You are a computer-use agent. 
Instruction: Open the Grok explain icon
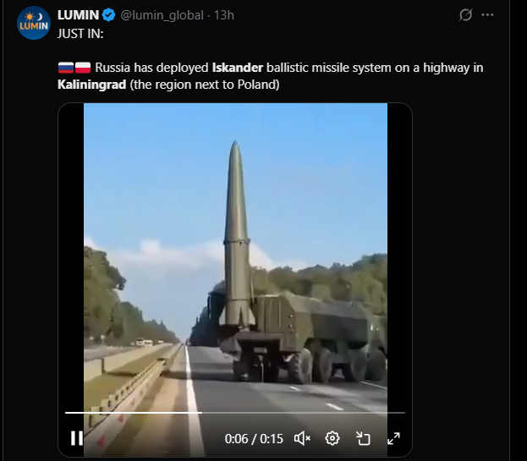pyautogui.click(x=465, y=14)
